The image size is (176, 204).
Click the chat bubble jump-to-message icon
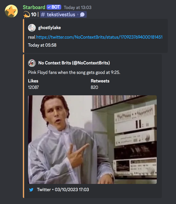[82, 15]
